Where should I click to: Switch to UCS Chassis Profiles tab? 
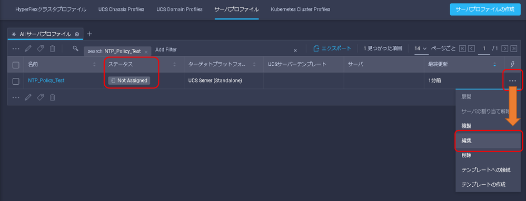tap(122, 9)
